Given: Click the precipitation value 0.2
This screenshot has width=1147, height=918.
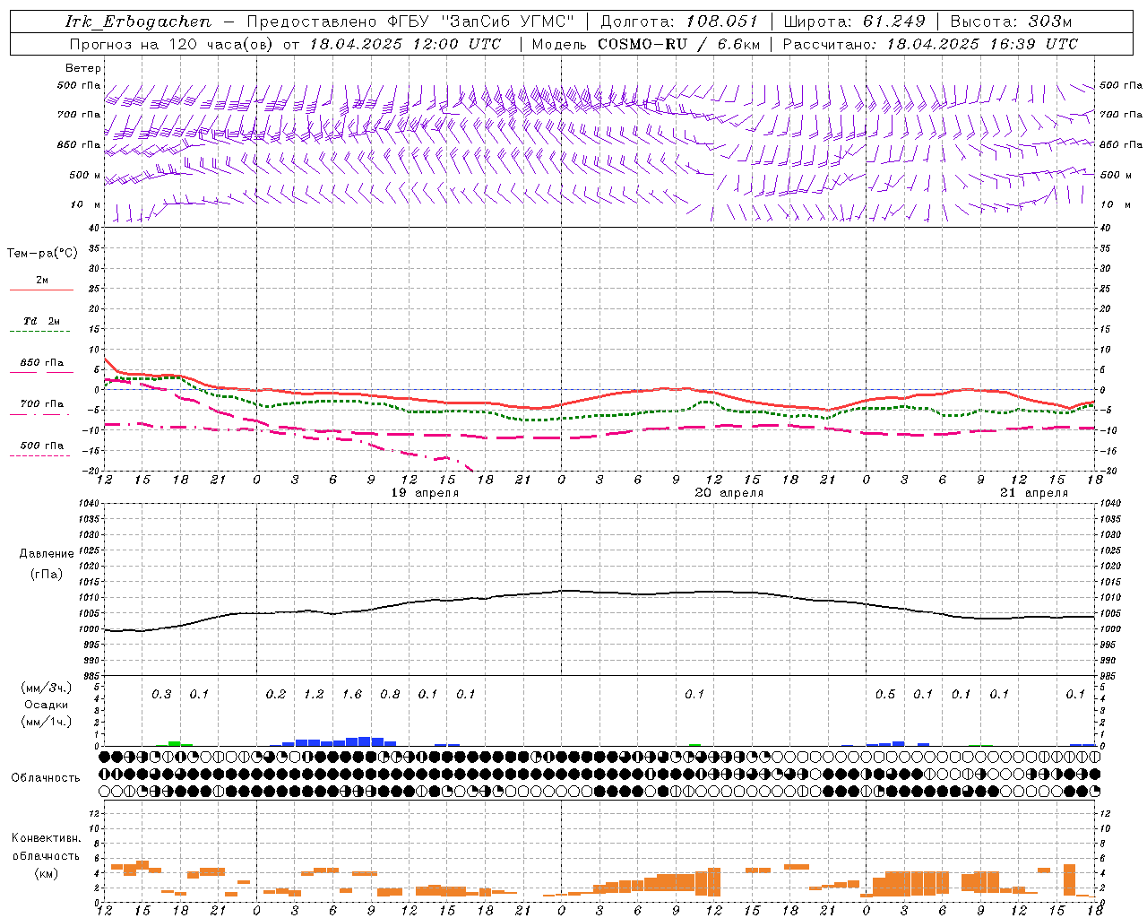Looking at the screenshot, I should [276, 694].
